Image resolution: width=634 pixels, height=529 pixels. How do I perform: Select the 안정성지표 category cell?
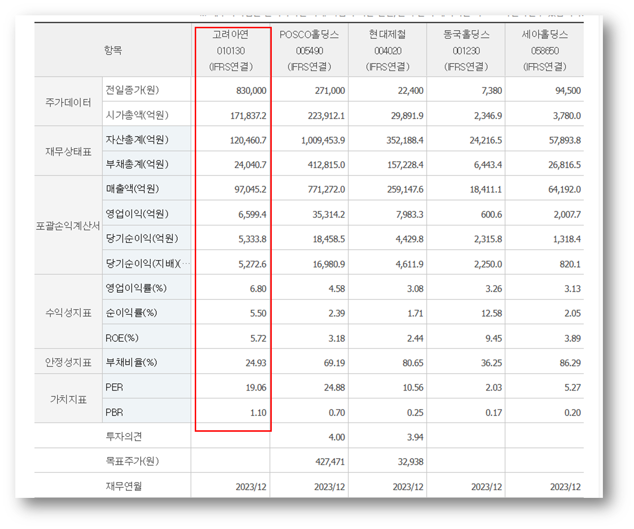[x=68, y=362]
